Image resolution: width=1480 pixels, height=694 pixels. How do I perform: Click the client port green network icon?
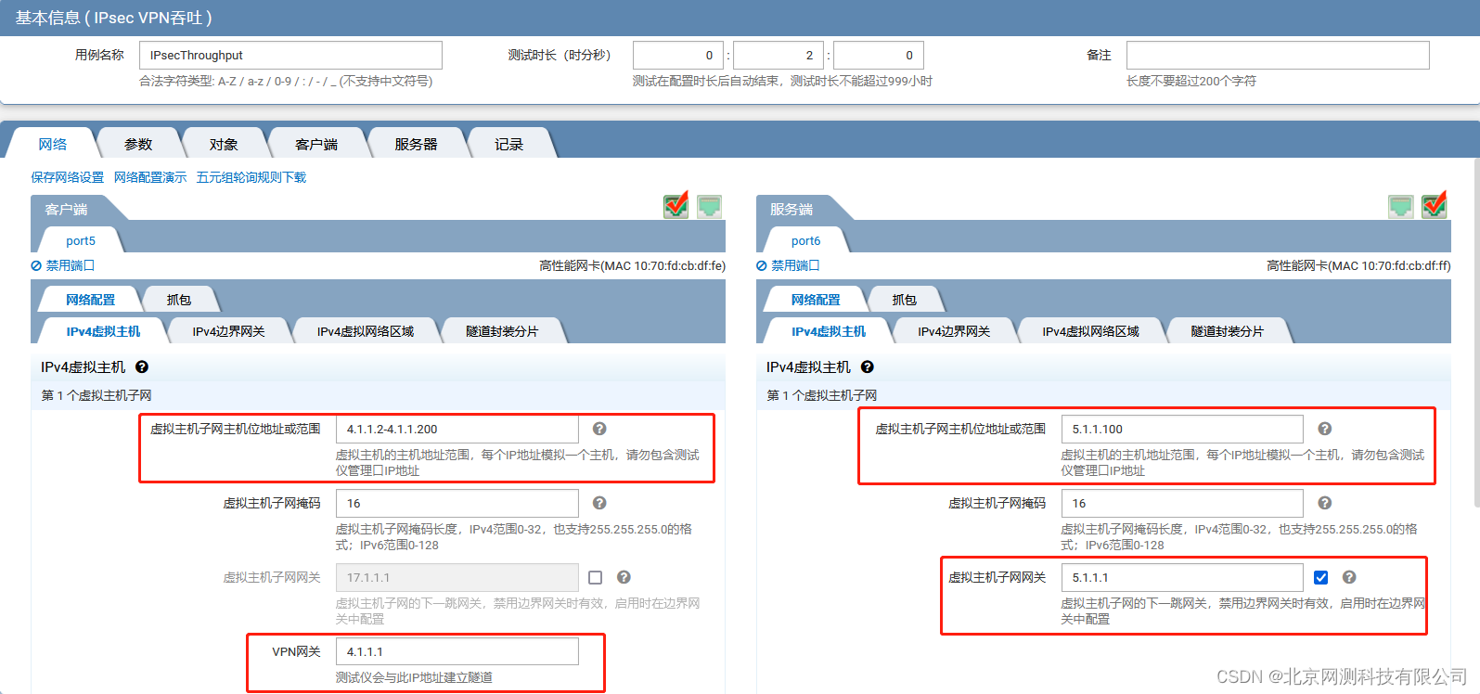tap(710, 206)
